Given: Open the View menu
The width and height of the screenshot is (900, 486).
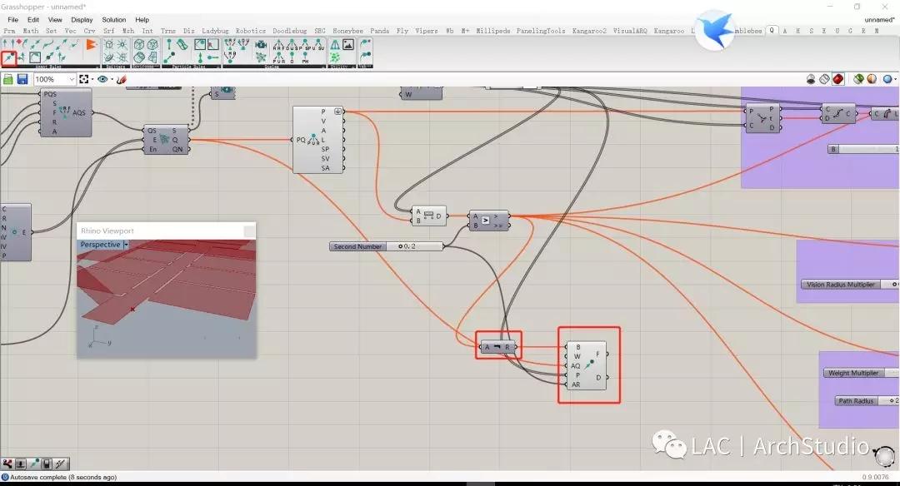Looking at the screenshot, I should coord(55,19).
